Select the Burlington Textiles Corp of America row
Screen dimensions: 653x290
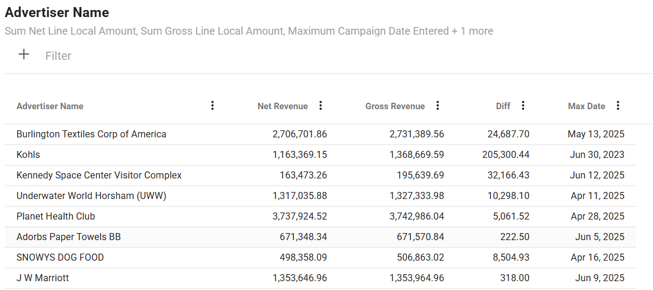tap(91, 134)
